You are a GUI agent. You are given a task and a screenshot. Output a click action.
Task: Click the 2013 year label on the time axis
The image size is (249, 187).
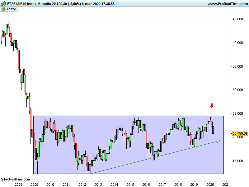pyautogui.click(x=98, y=185)
